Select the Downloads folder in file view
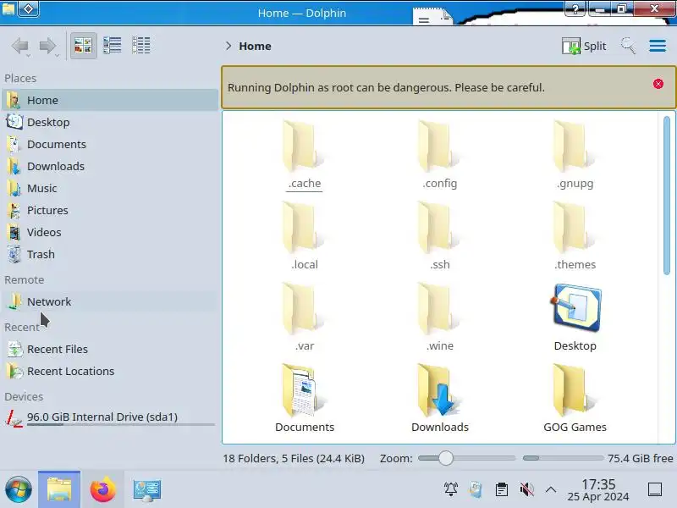 (x=439, y=391)
